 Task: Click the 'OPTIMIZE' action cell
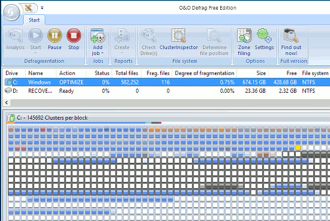[x=71, y=82]
